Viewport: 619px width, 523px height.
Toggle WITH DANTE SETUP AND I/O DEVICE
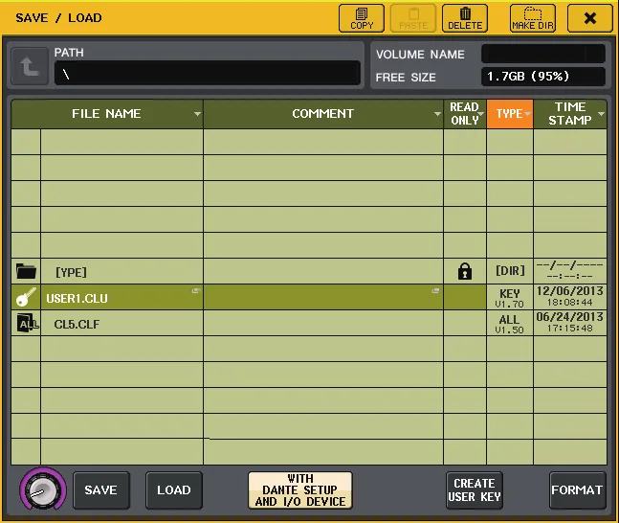[x=300, y=490]
